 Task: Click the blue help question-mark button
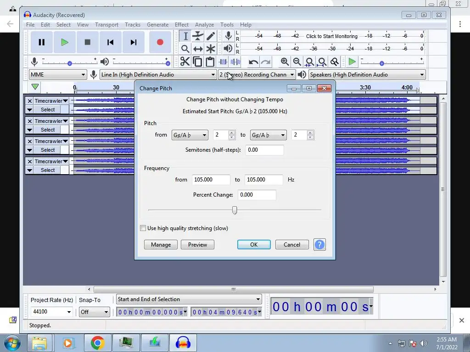[319, 245]
